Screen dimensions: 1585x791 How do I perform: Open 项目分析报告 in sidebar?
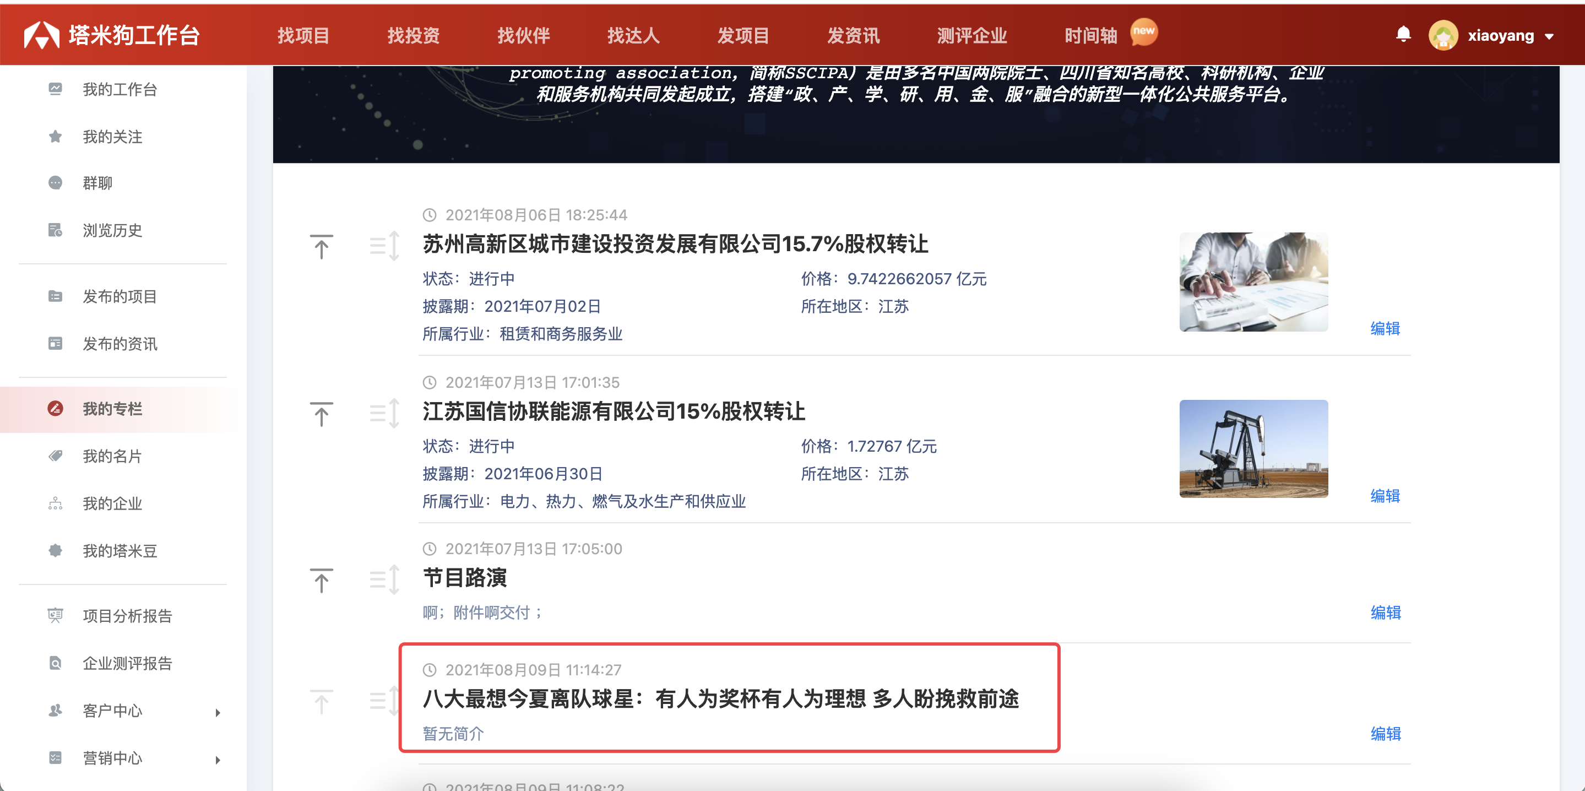pos(127,616)
